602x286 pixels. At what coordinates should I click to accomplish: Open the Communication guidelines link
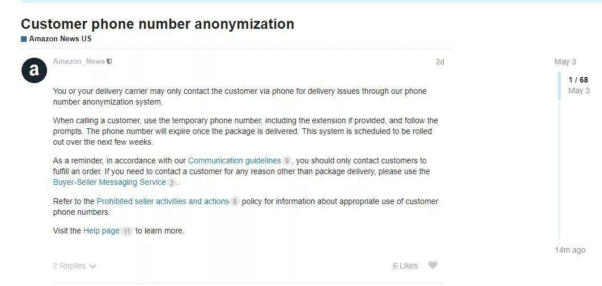click(x=234, y=161)
